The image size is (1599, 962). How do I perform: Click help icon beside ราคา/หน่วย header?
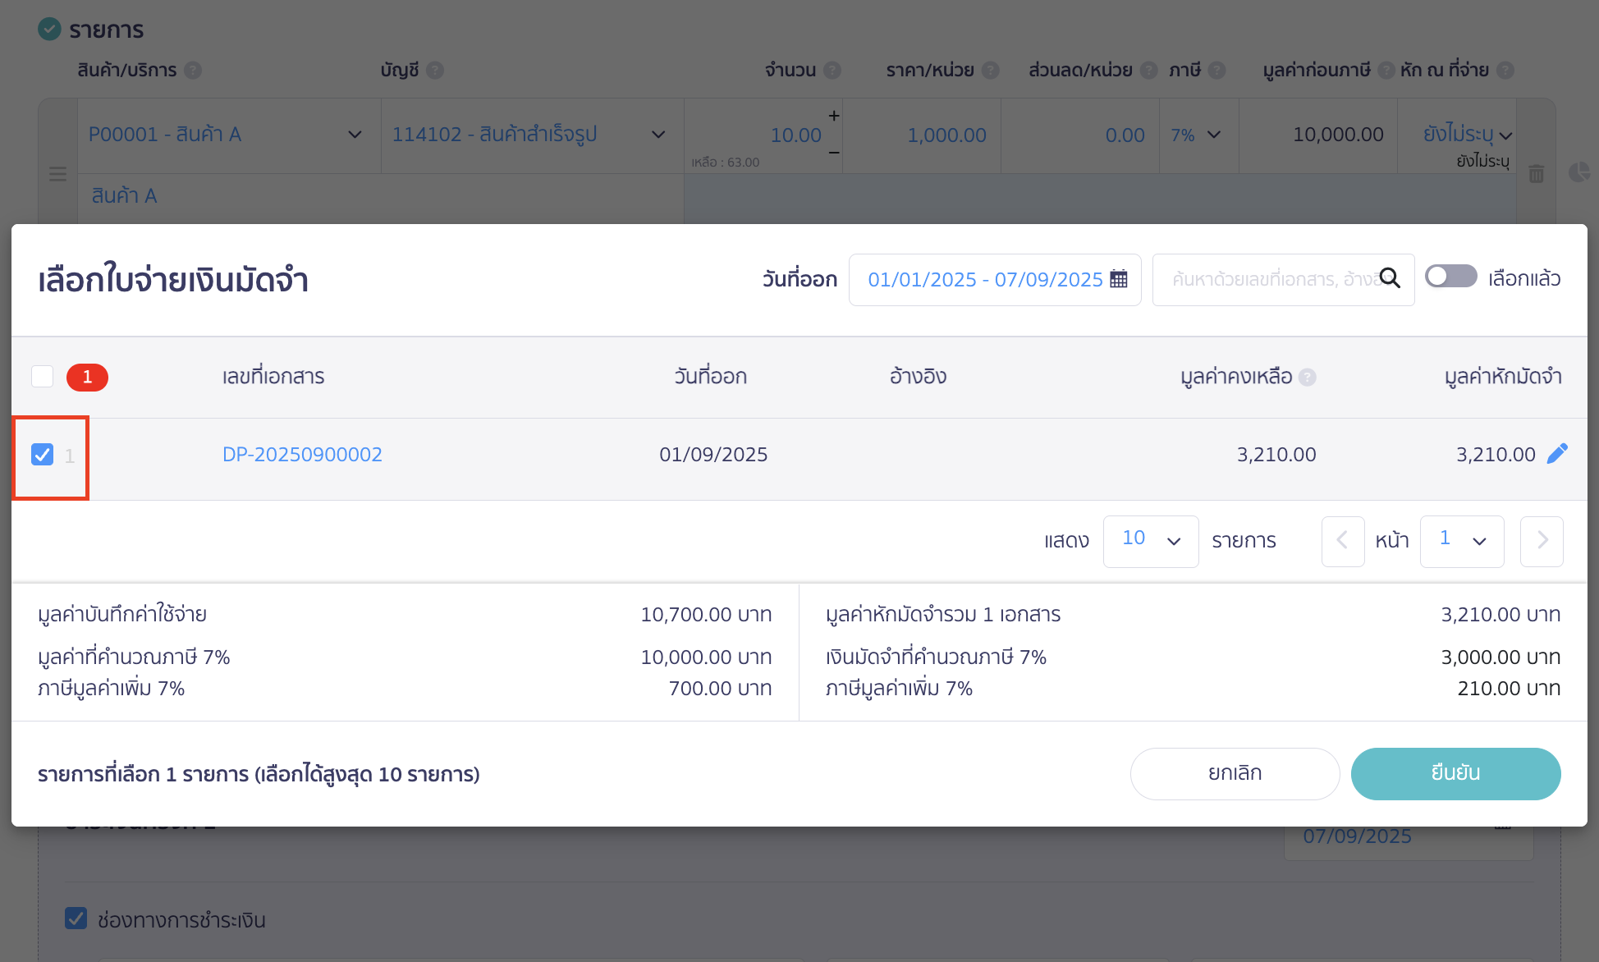(991, 71)
